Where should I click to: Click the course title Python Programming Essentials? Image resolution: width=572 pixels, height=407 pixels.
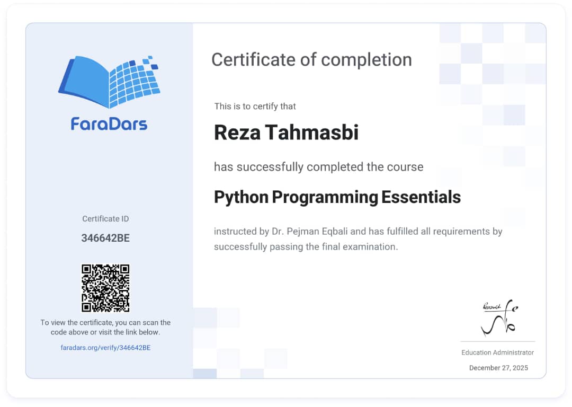[x=337, y=197]
